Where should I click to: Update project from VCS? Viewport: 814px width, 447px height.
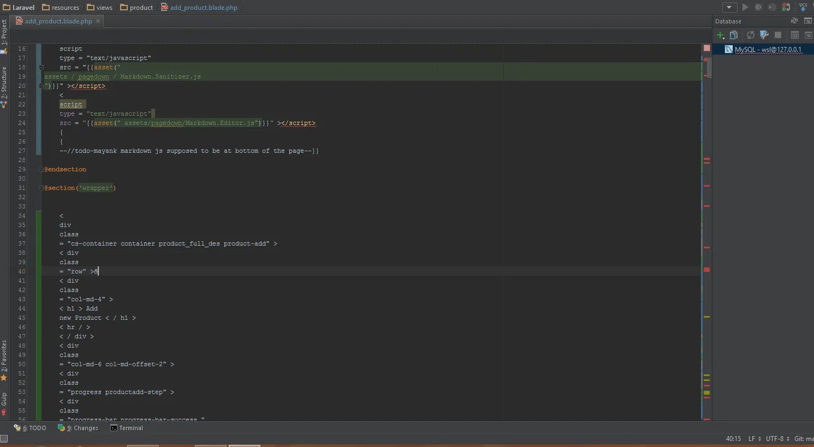pos(803,7)
